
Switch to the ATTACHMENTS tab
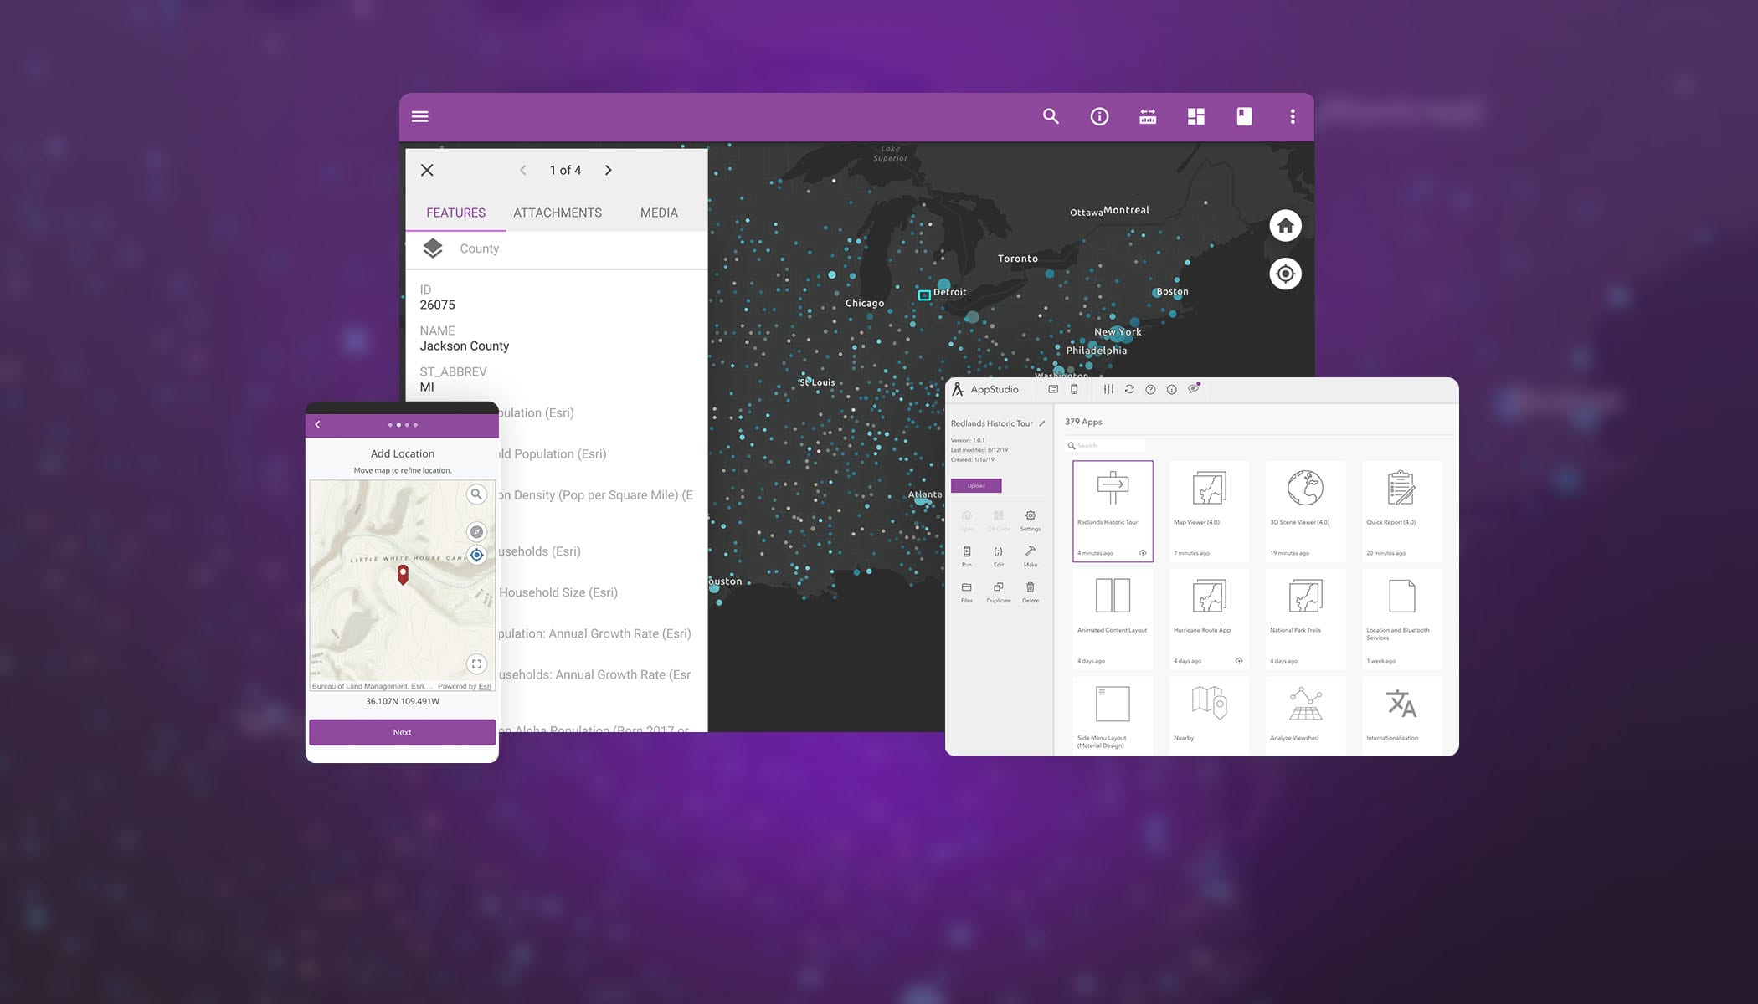558,213
